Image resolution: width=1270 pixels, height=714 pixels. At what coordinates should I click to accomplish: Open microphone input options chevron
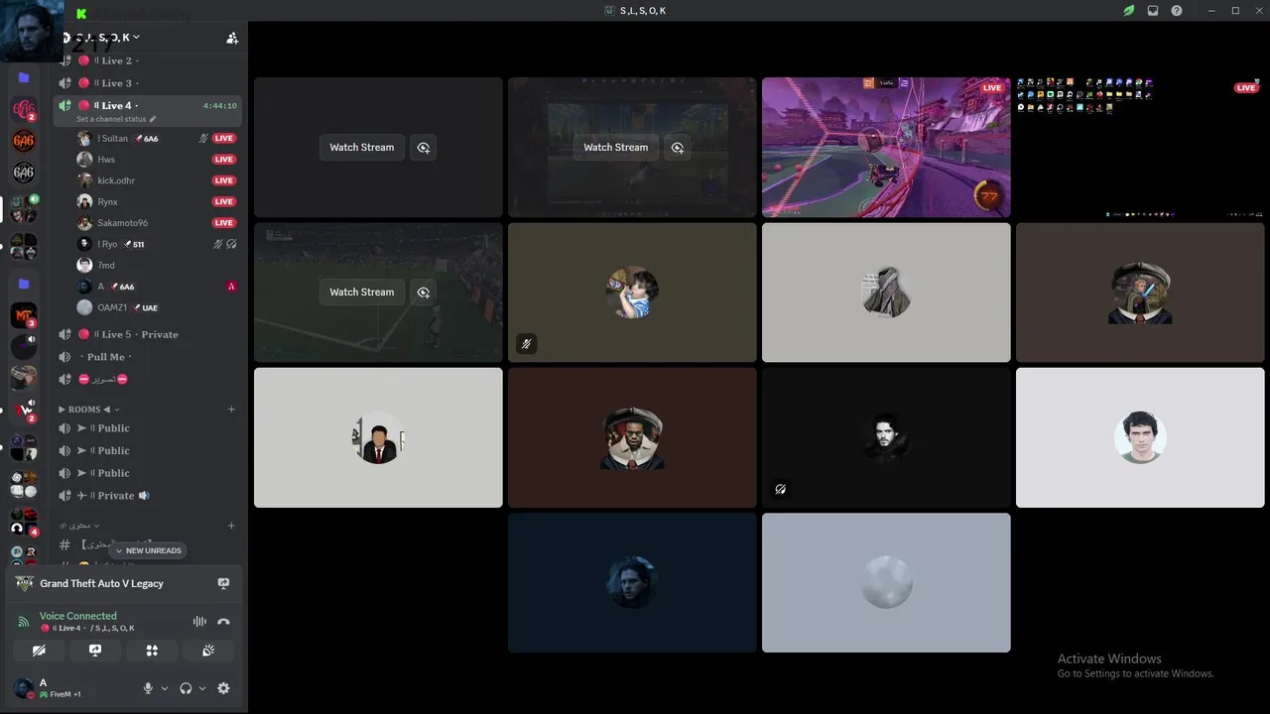click(x=165, y=688)
